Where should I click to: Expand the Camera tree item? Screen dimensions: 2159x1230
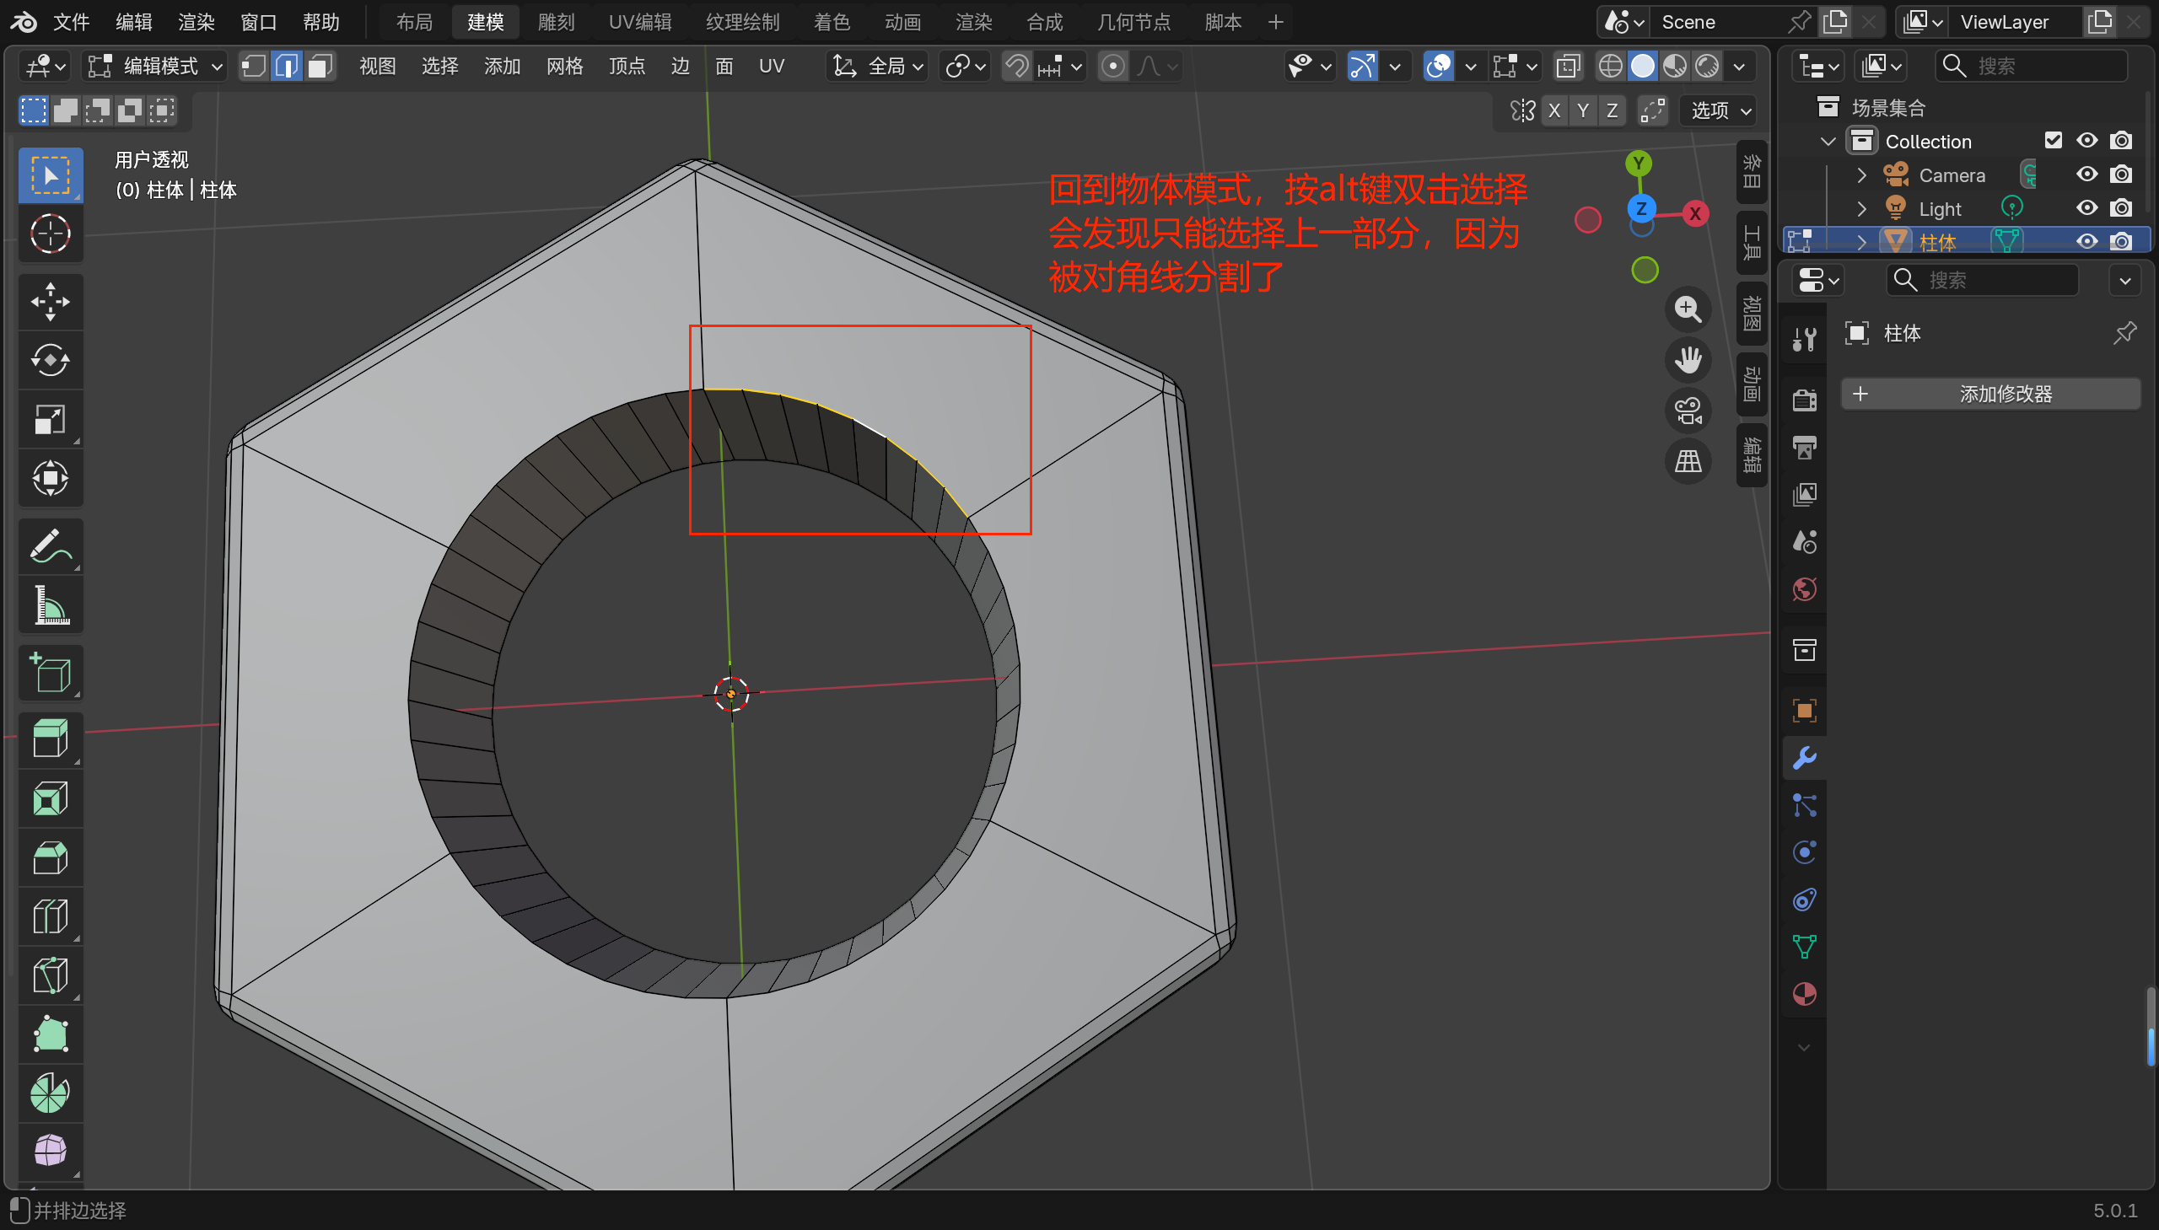pyautogui.click(x=1860, y=175)
